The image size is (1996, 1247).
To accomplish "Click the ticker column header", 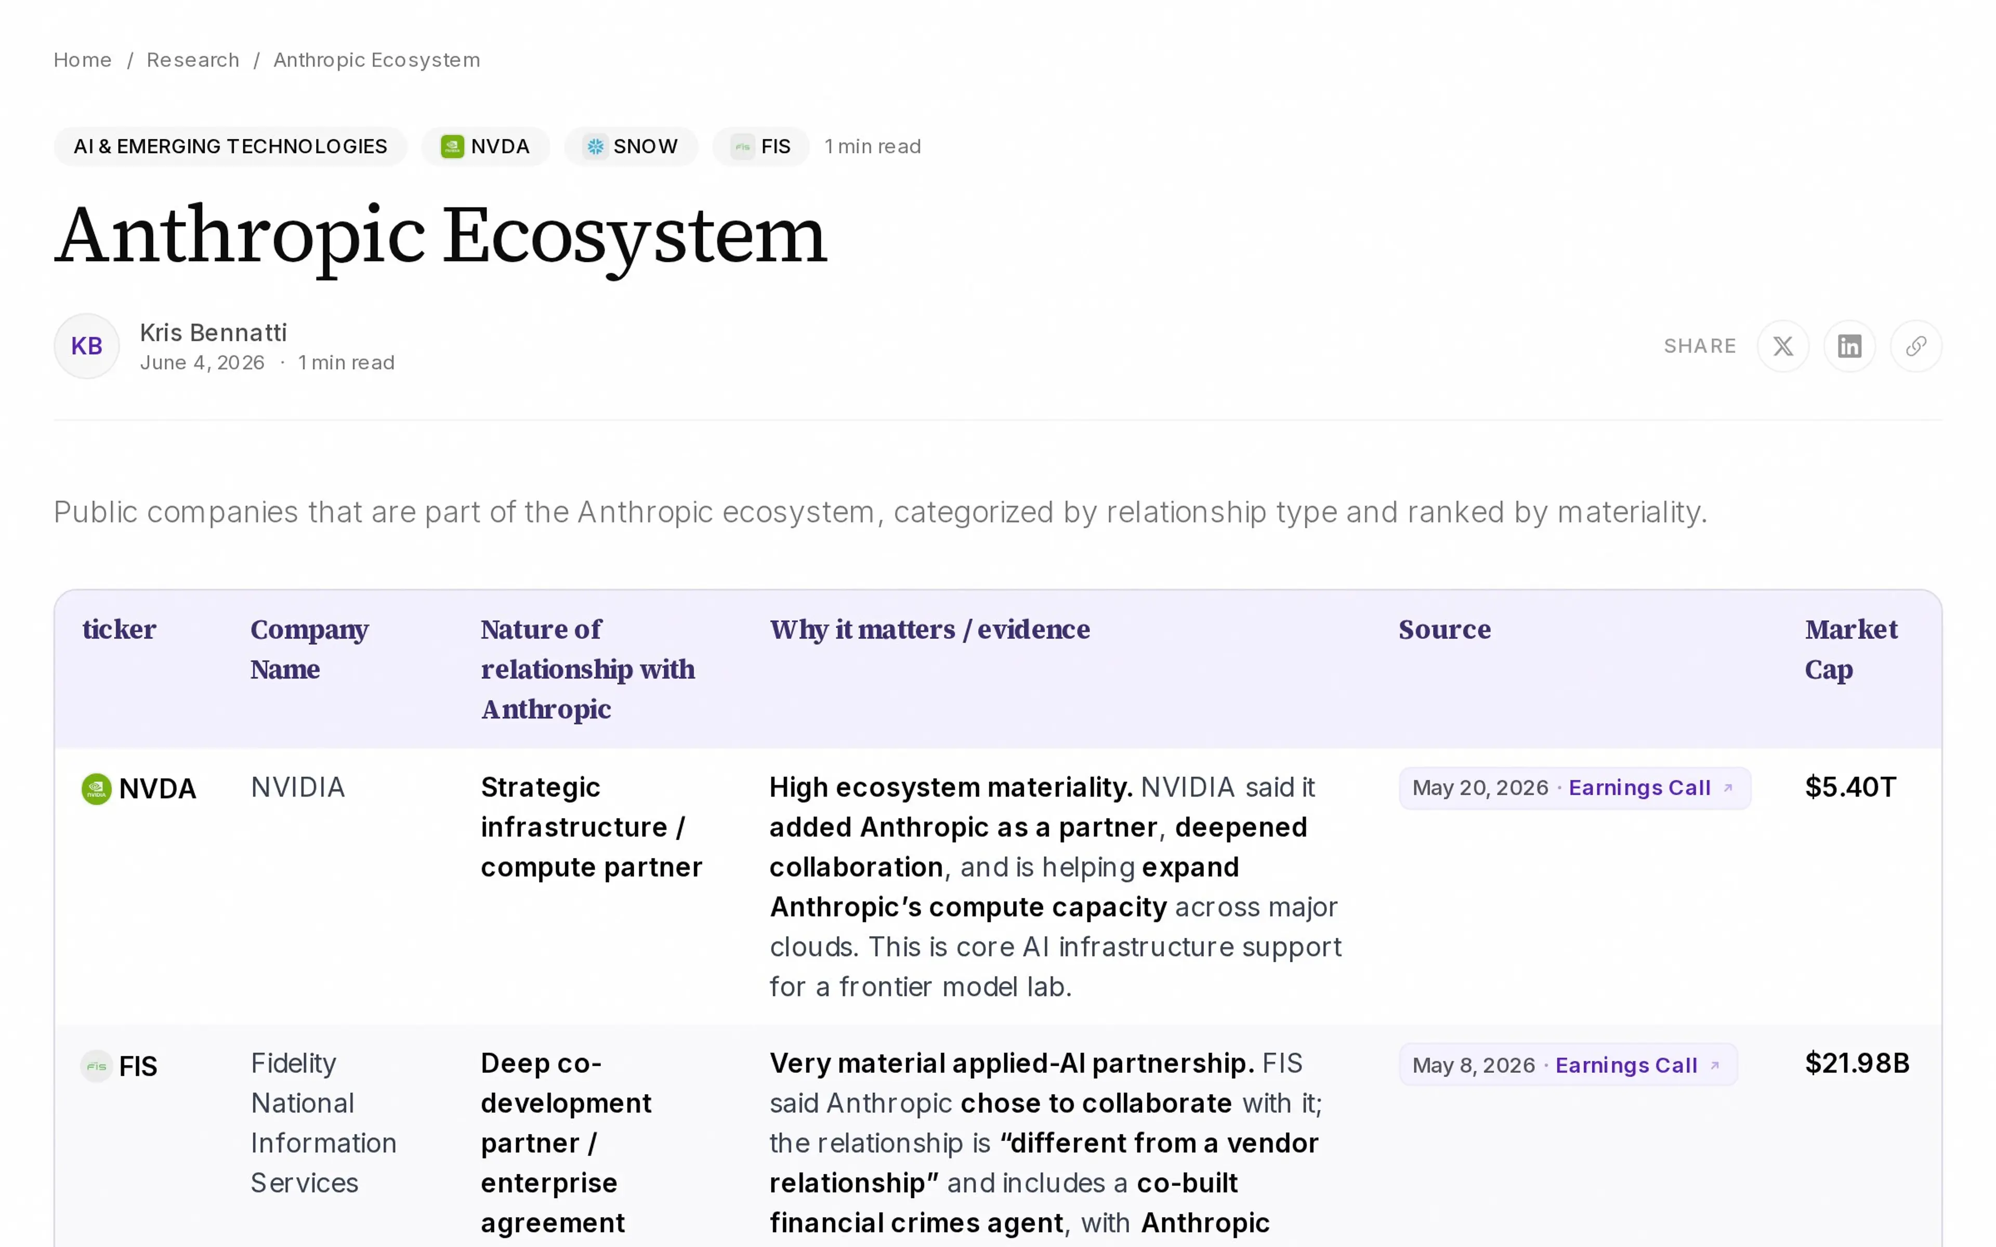I will click(120, 629).
